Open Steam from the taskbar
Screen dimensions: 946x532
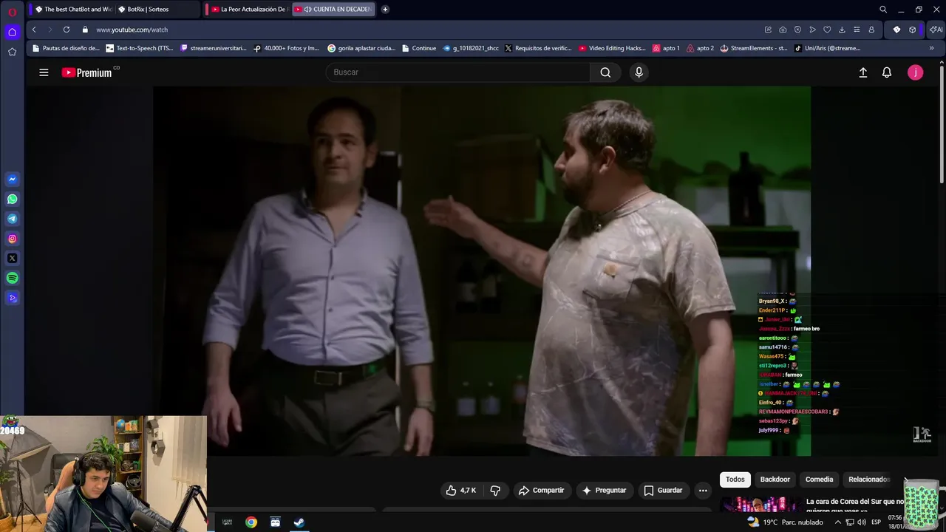point(299,522)
